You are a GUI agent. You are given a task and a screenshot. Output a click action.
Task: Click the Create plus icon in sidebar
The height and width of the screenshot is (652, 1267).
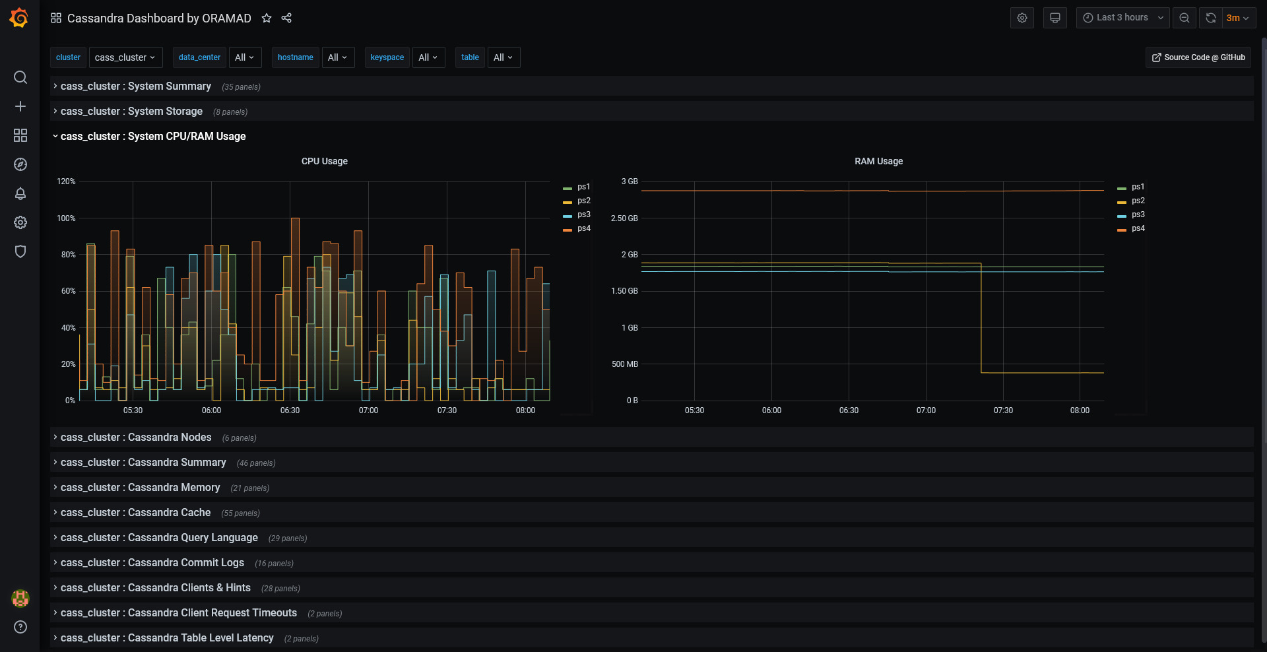tap(20, 106)
